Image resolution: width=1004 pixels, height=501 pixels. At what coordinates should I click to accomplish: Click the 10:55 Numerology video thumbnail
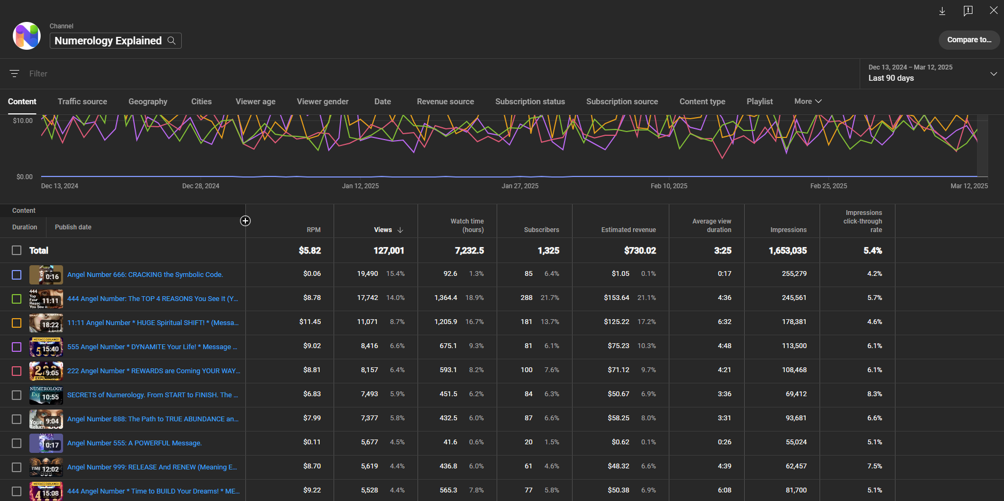[x=46, y=395]
